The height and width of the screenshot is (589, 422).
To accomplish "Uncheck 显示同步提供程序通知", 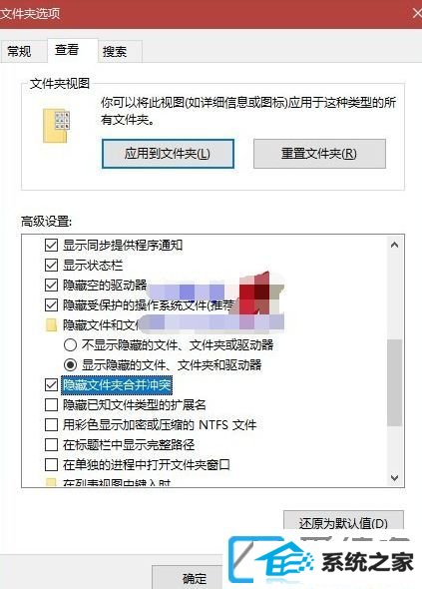I will 51,246.
